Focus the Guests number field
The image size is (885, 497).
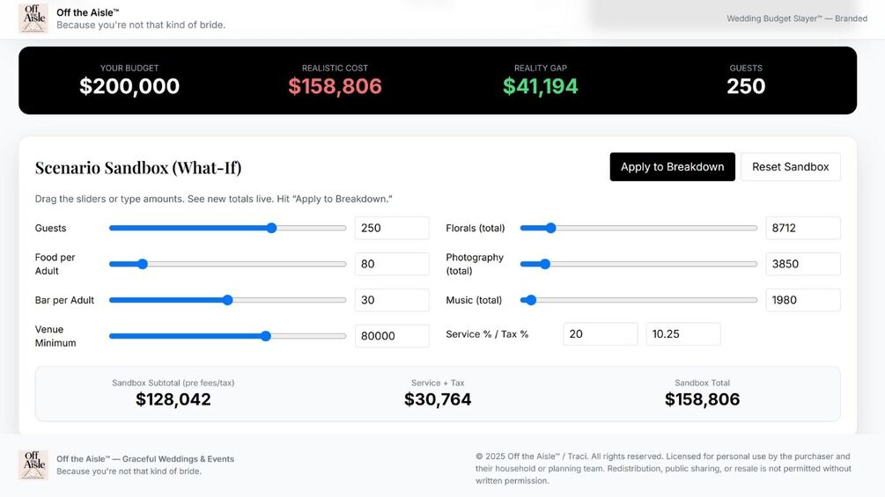tap(392, 228)
